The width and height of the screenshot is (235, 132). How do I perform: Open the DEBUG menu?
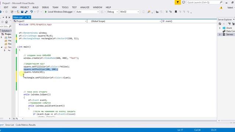point(46,7)
